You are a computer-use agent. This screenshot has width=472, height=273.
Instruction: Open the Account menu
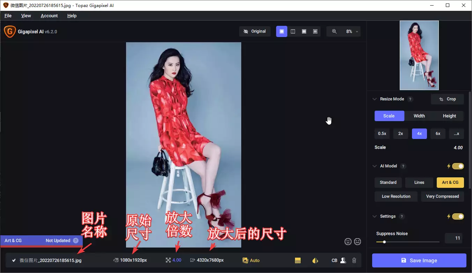coord(49,16)
